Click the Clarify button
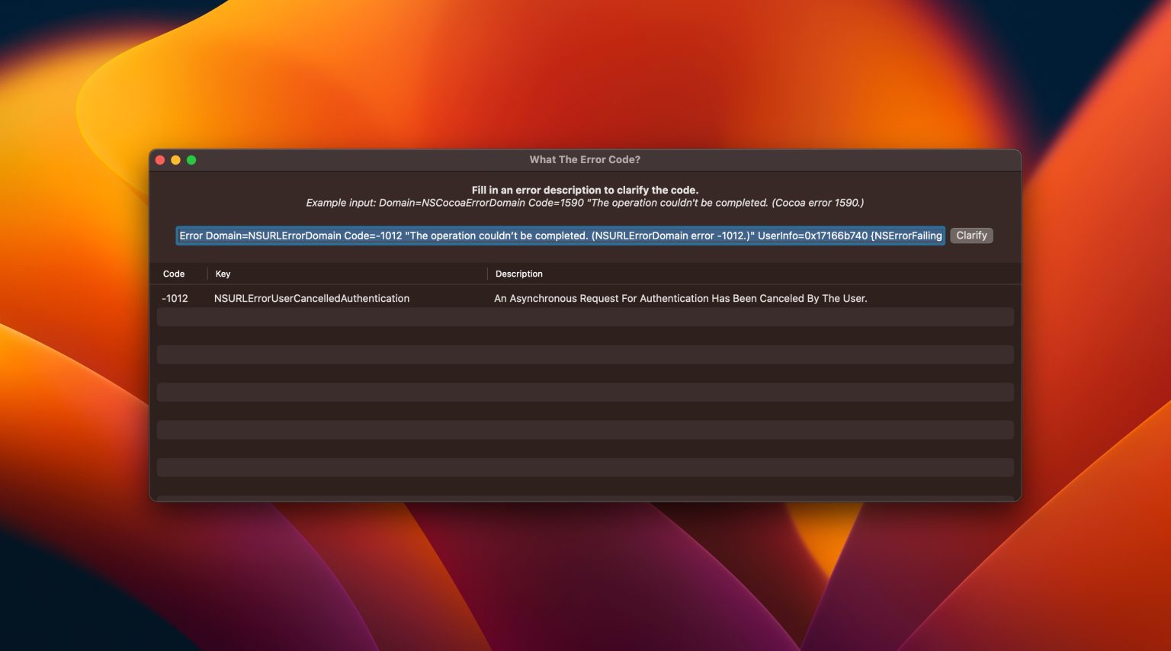 point(971,236)
